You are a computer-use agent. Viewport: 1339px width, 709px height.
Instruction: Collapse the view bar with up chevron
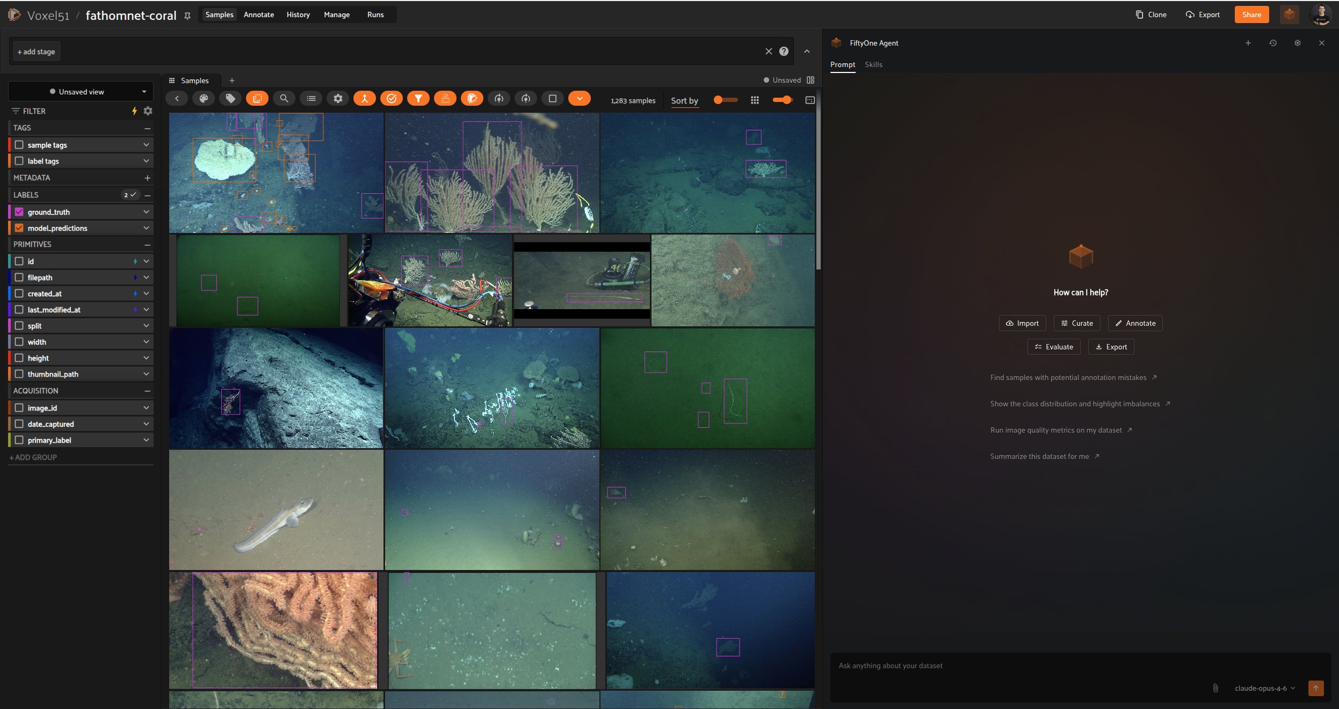coord(807,52)
